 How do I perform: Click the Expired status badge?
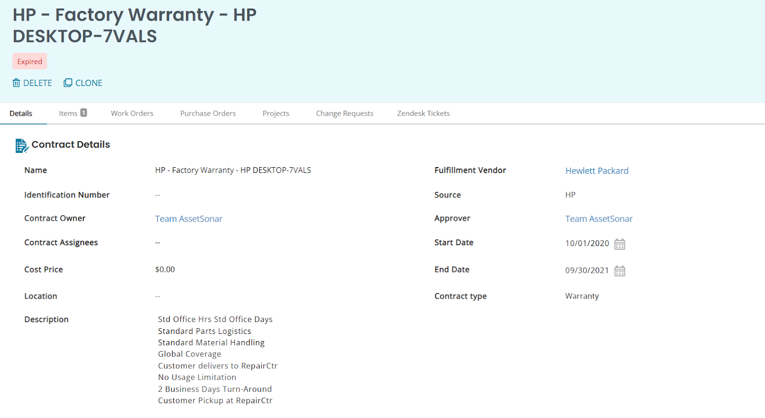pyautogui.click(x=30, y=62)
